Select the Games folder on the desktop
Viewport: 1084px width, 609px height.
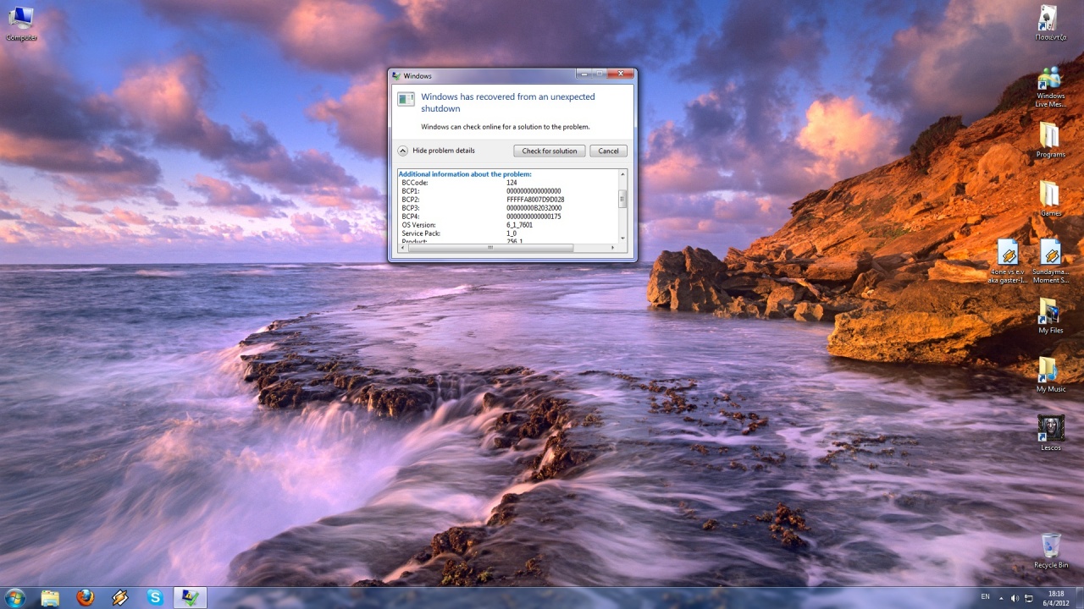pos(1050,199)
